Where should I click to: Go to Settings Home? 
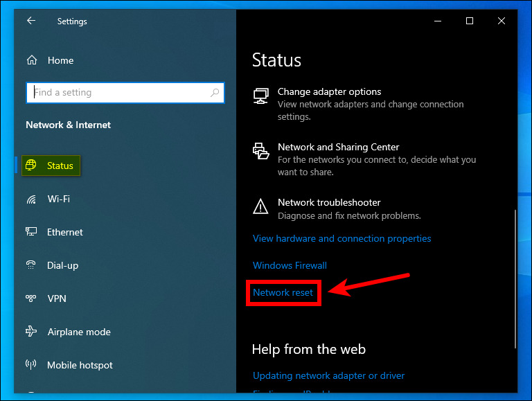coord(60,60)
